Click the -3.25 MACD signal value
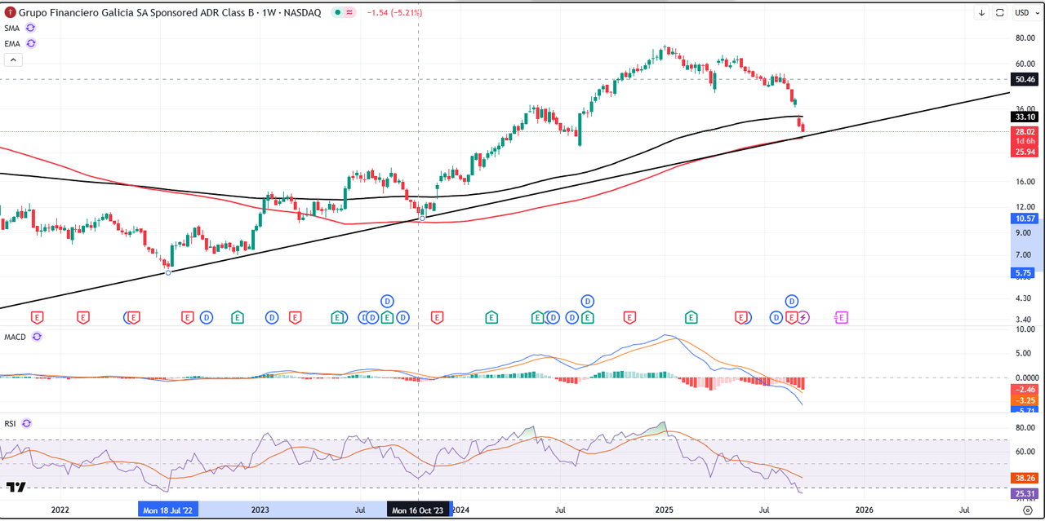Viewport: 1045px width, 521px height. 1024,400
